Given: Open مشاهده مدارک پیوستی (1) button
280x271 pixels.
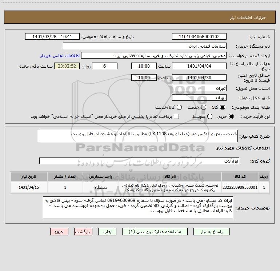Looking at the screenshot, I should click(x=155, y=232).
